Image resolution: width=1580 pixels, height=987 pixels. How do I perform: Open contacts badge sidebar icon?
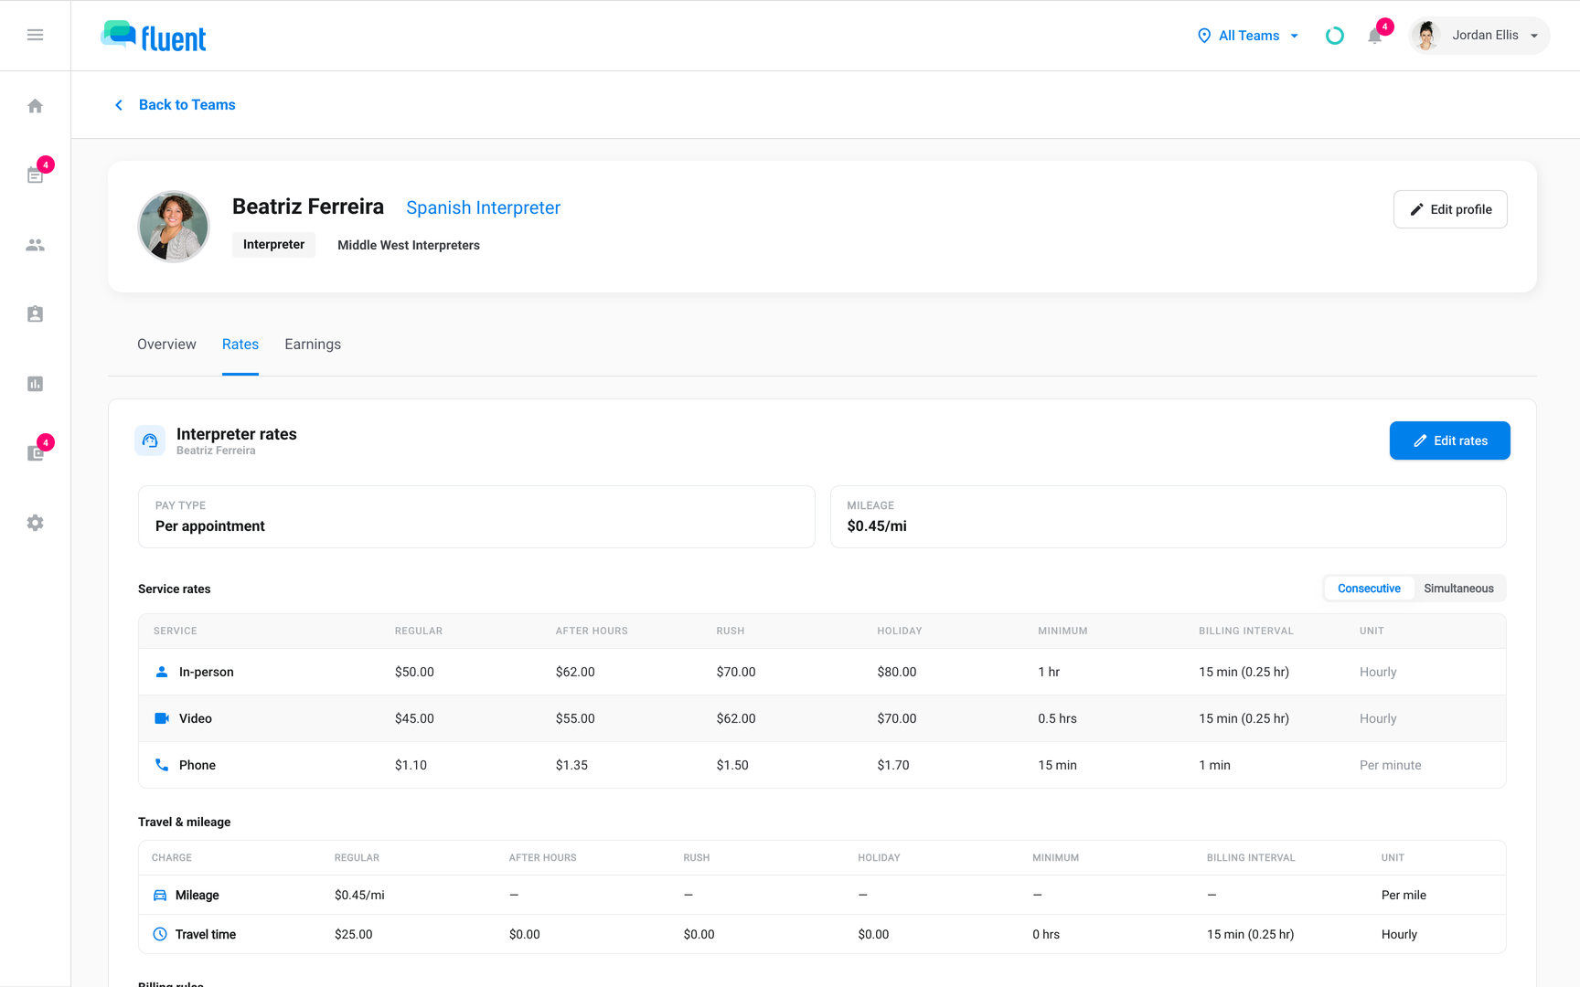[x=35, y=314]
